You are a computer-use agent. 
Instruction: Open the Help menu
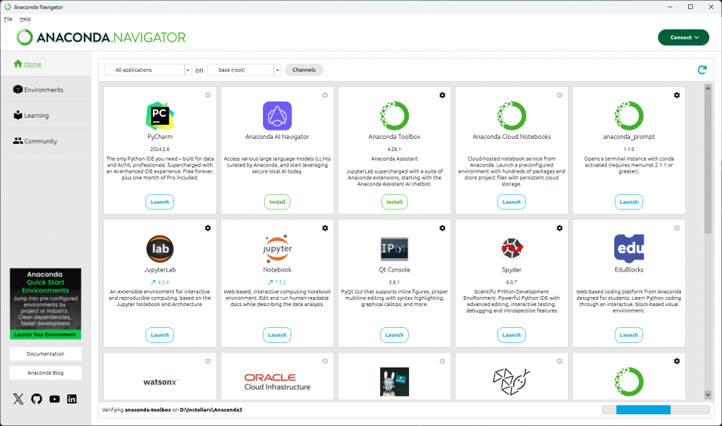coord(25,19)
